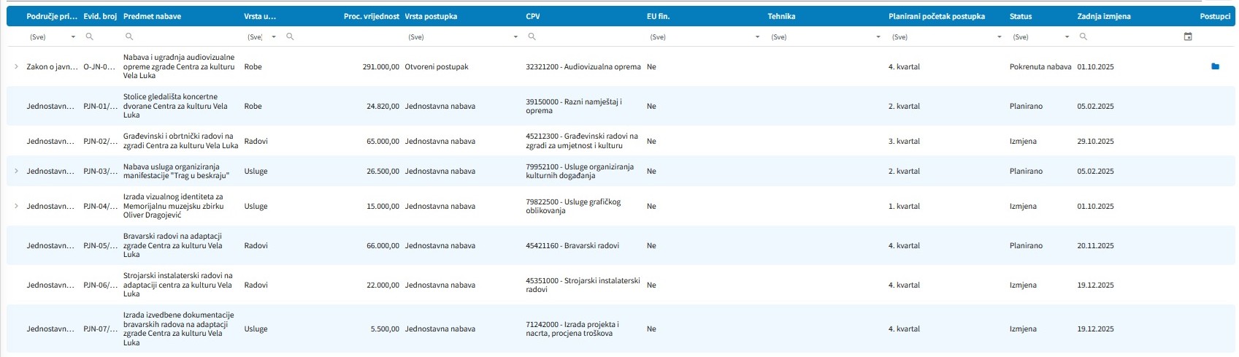Click the Predmet nabave column header
The width and height of the screenshot is (1239, 357).
pos(152,16)
